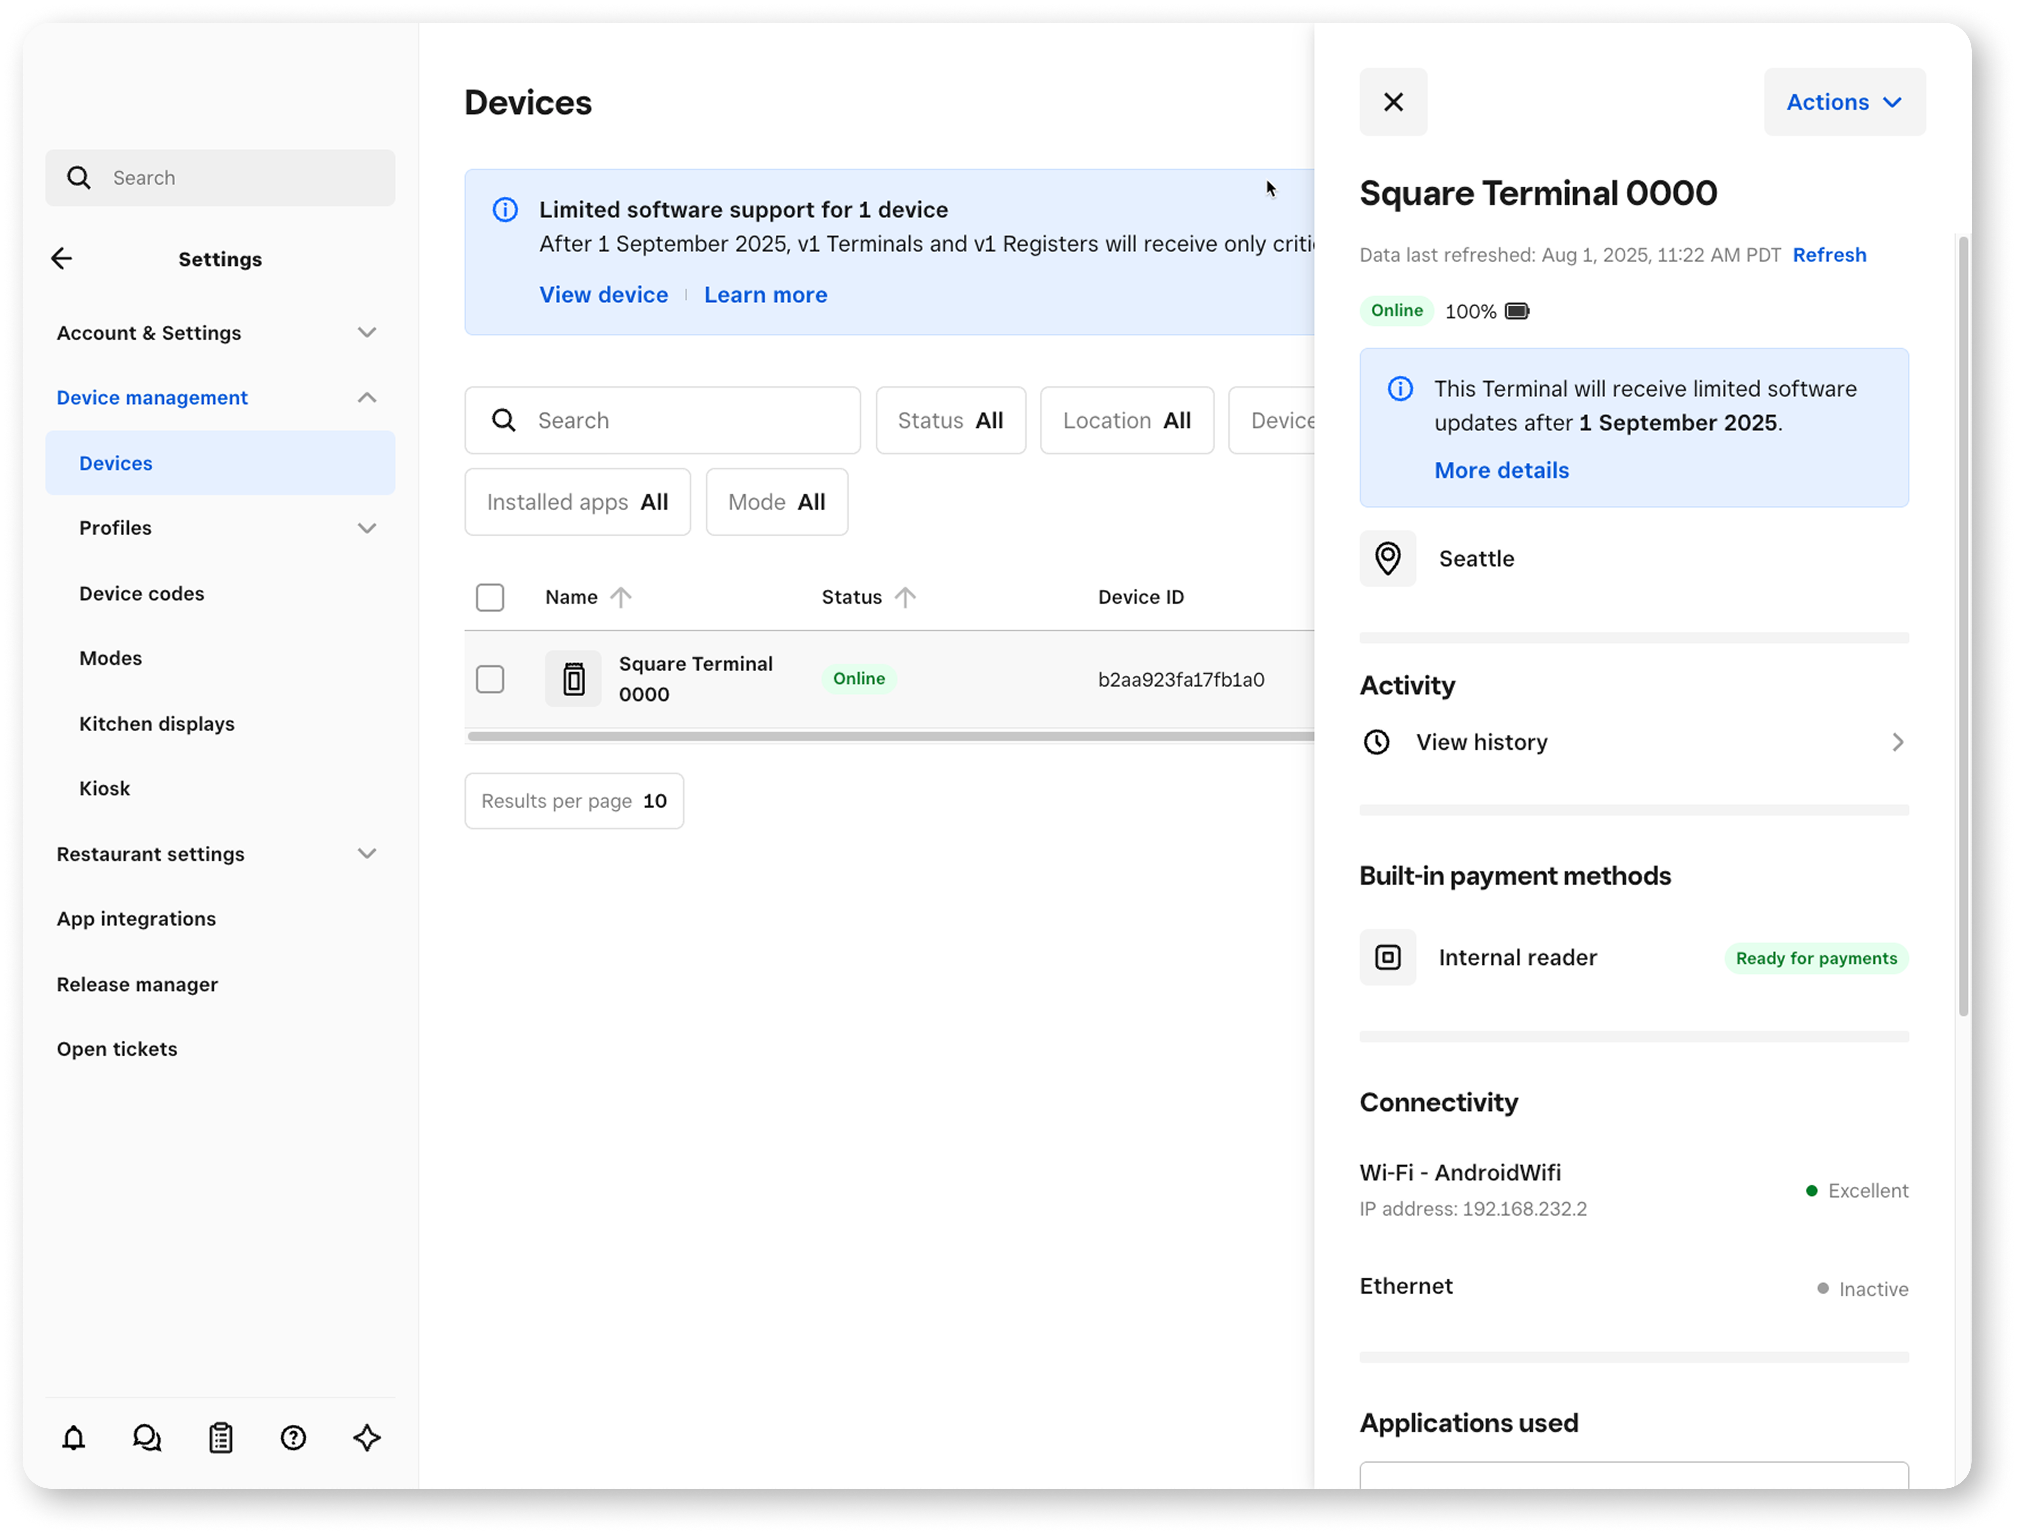This screenshot has height=1534, width=2017.
Task: Click the Refresh link
Action: click(x=1829, y=255)
